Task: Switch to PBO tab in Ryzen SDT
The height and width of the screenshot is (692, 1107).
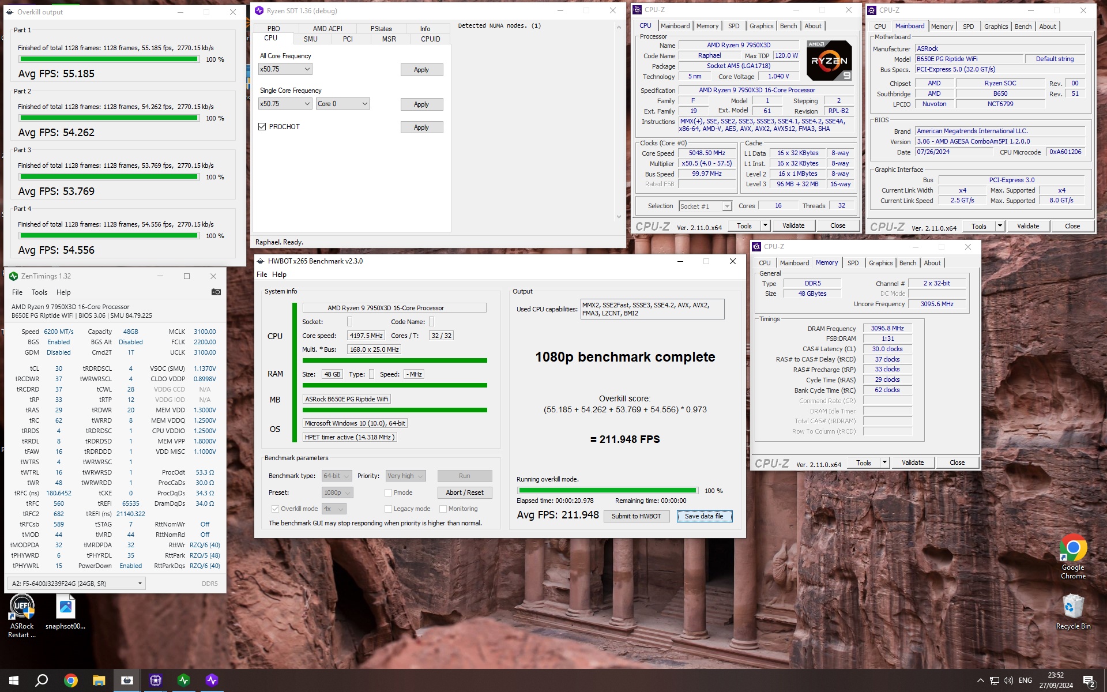Action: 274,28
